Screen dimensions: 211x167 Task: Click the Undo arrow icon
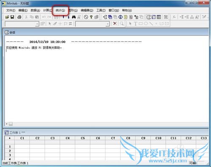click(x=44, y=17)
